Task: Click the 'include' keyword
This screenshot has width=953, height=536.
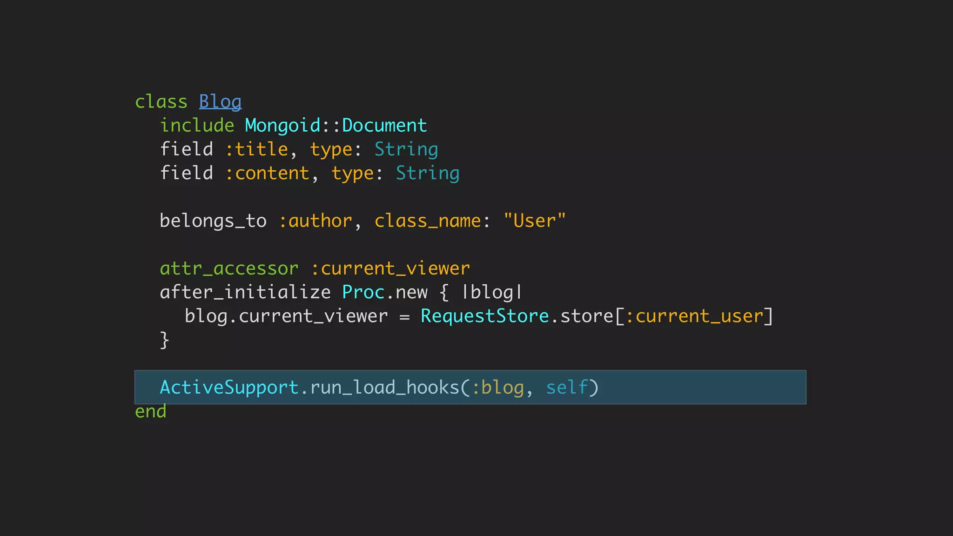Action: click(197, 125)
